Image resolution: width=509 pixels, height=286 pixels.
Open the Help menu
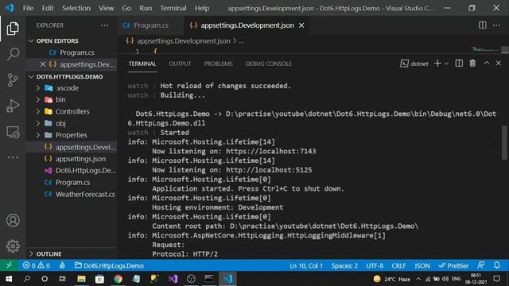tap(201, 8)
